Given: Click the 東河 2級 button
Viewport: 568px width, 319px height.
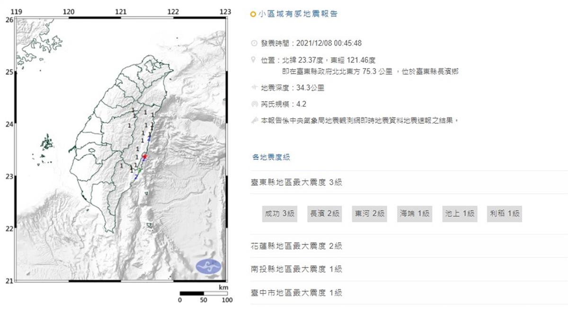Looking at the screenshot, I should click(369, 214).
